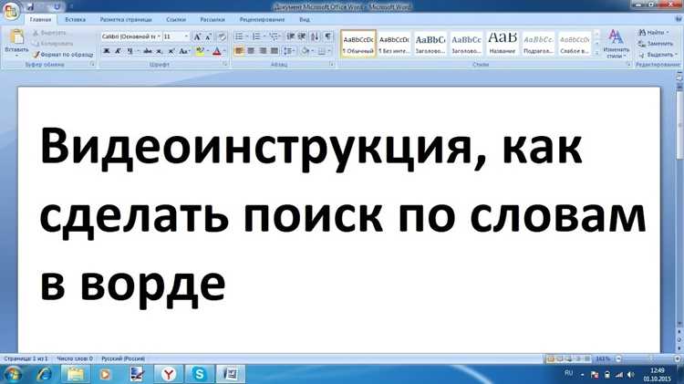Apply superscript formatting
684x384 pixels.
tap(171, 51)
